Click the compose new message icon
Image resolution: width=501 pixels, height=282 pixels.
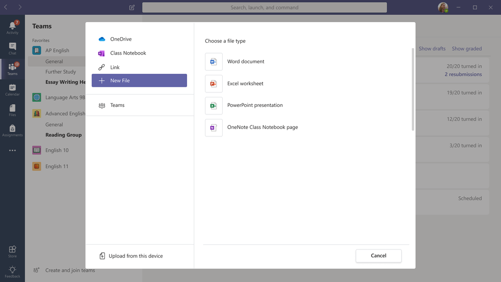click(132, 8)
